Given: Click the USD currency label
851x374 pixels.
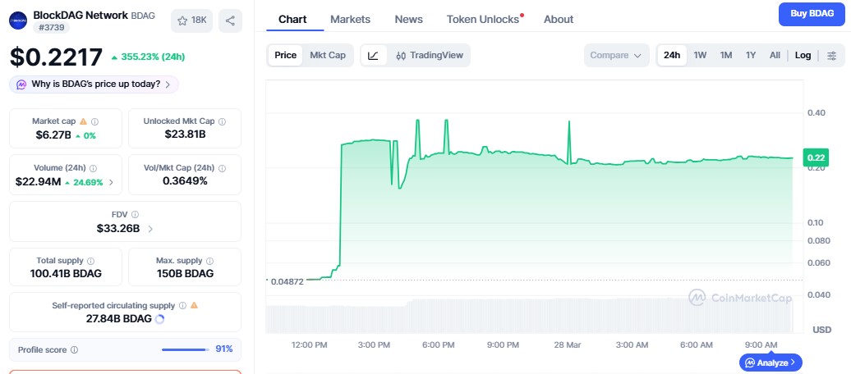Looking at the screenshot, I should [x=821, y=330].
